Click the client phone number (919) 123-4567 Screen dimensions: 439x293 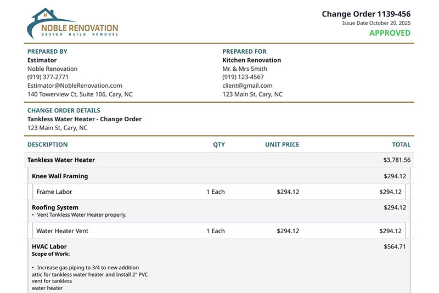click(x=243, y=77)
